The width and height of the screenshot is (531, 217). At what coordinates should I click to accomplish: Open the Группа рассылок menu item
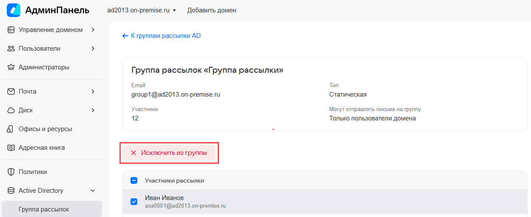click(44, 209)
